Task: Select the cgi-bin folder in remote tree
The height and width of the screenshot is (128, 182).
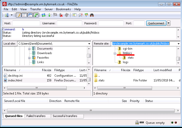Action: (x=127, y=49)
